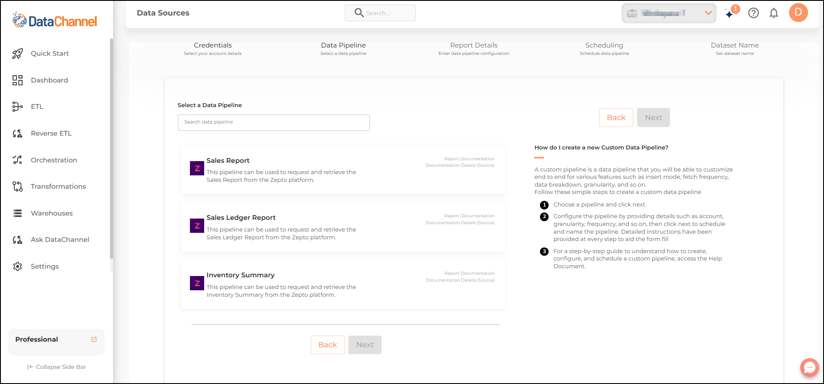Click 'How do I create a new Custom Data Pipeline?' heading

[x=601, y=148]
